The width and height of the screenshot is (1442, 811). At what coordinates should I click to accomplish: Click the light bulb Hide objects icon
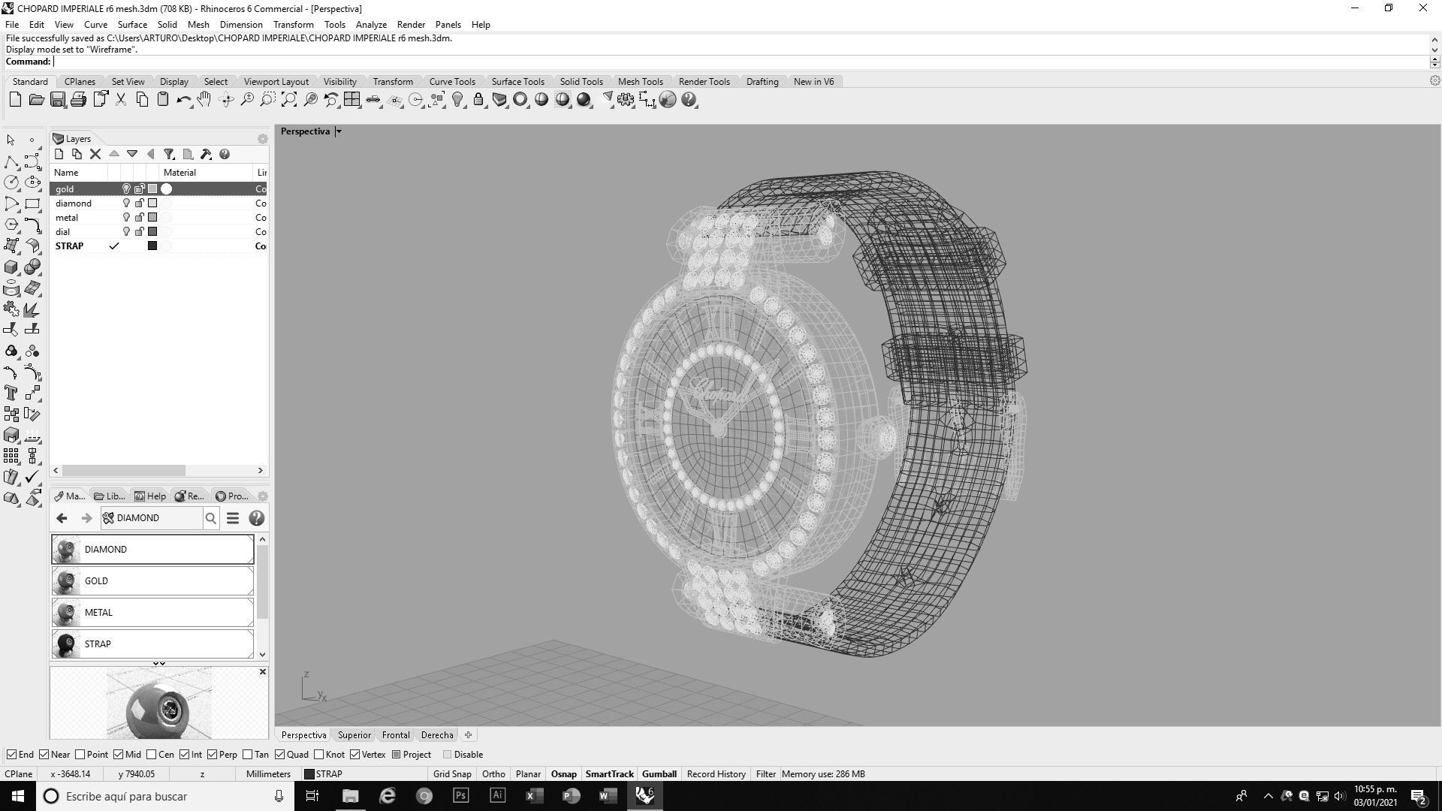click(457, 99)
